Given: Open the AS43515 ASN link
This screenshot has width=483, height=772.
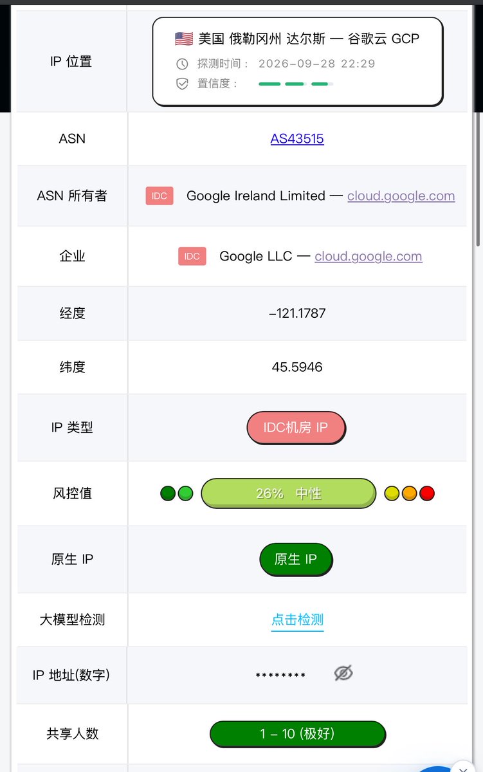Looking at the screenshot, I should (297, 138).
